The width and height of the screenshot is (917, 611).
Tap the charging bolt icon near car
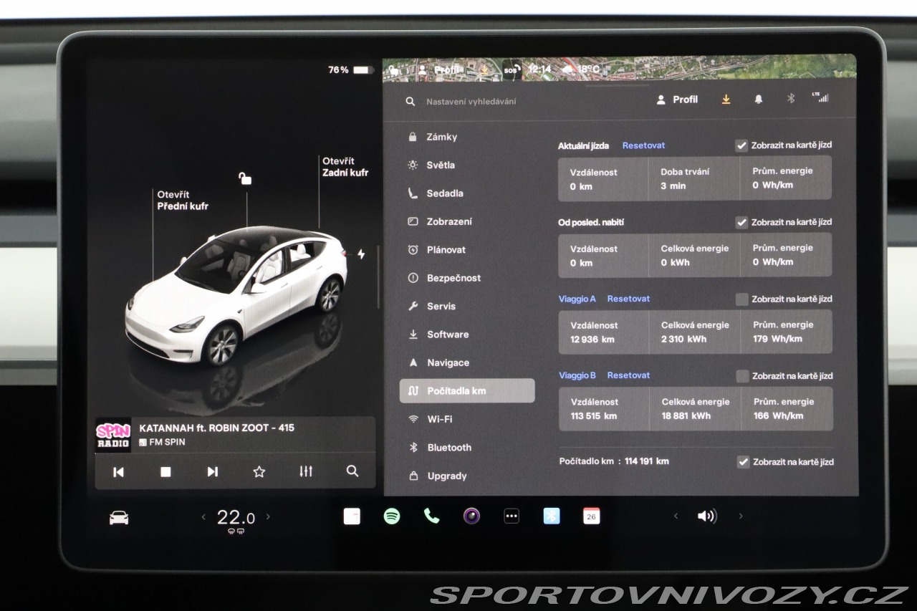click(x=361, y=254)
